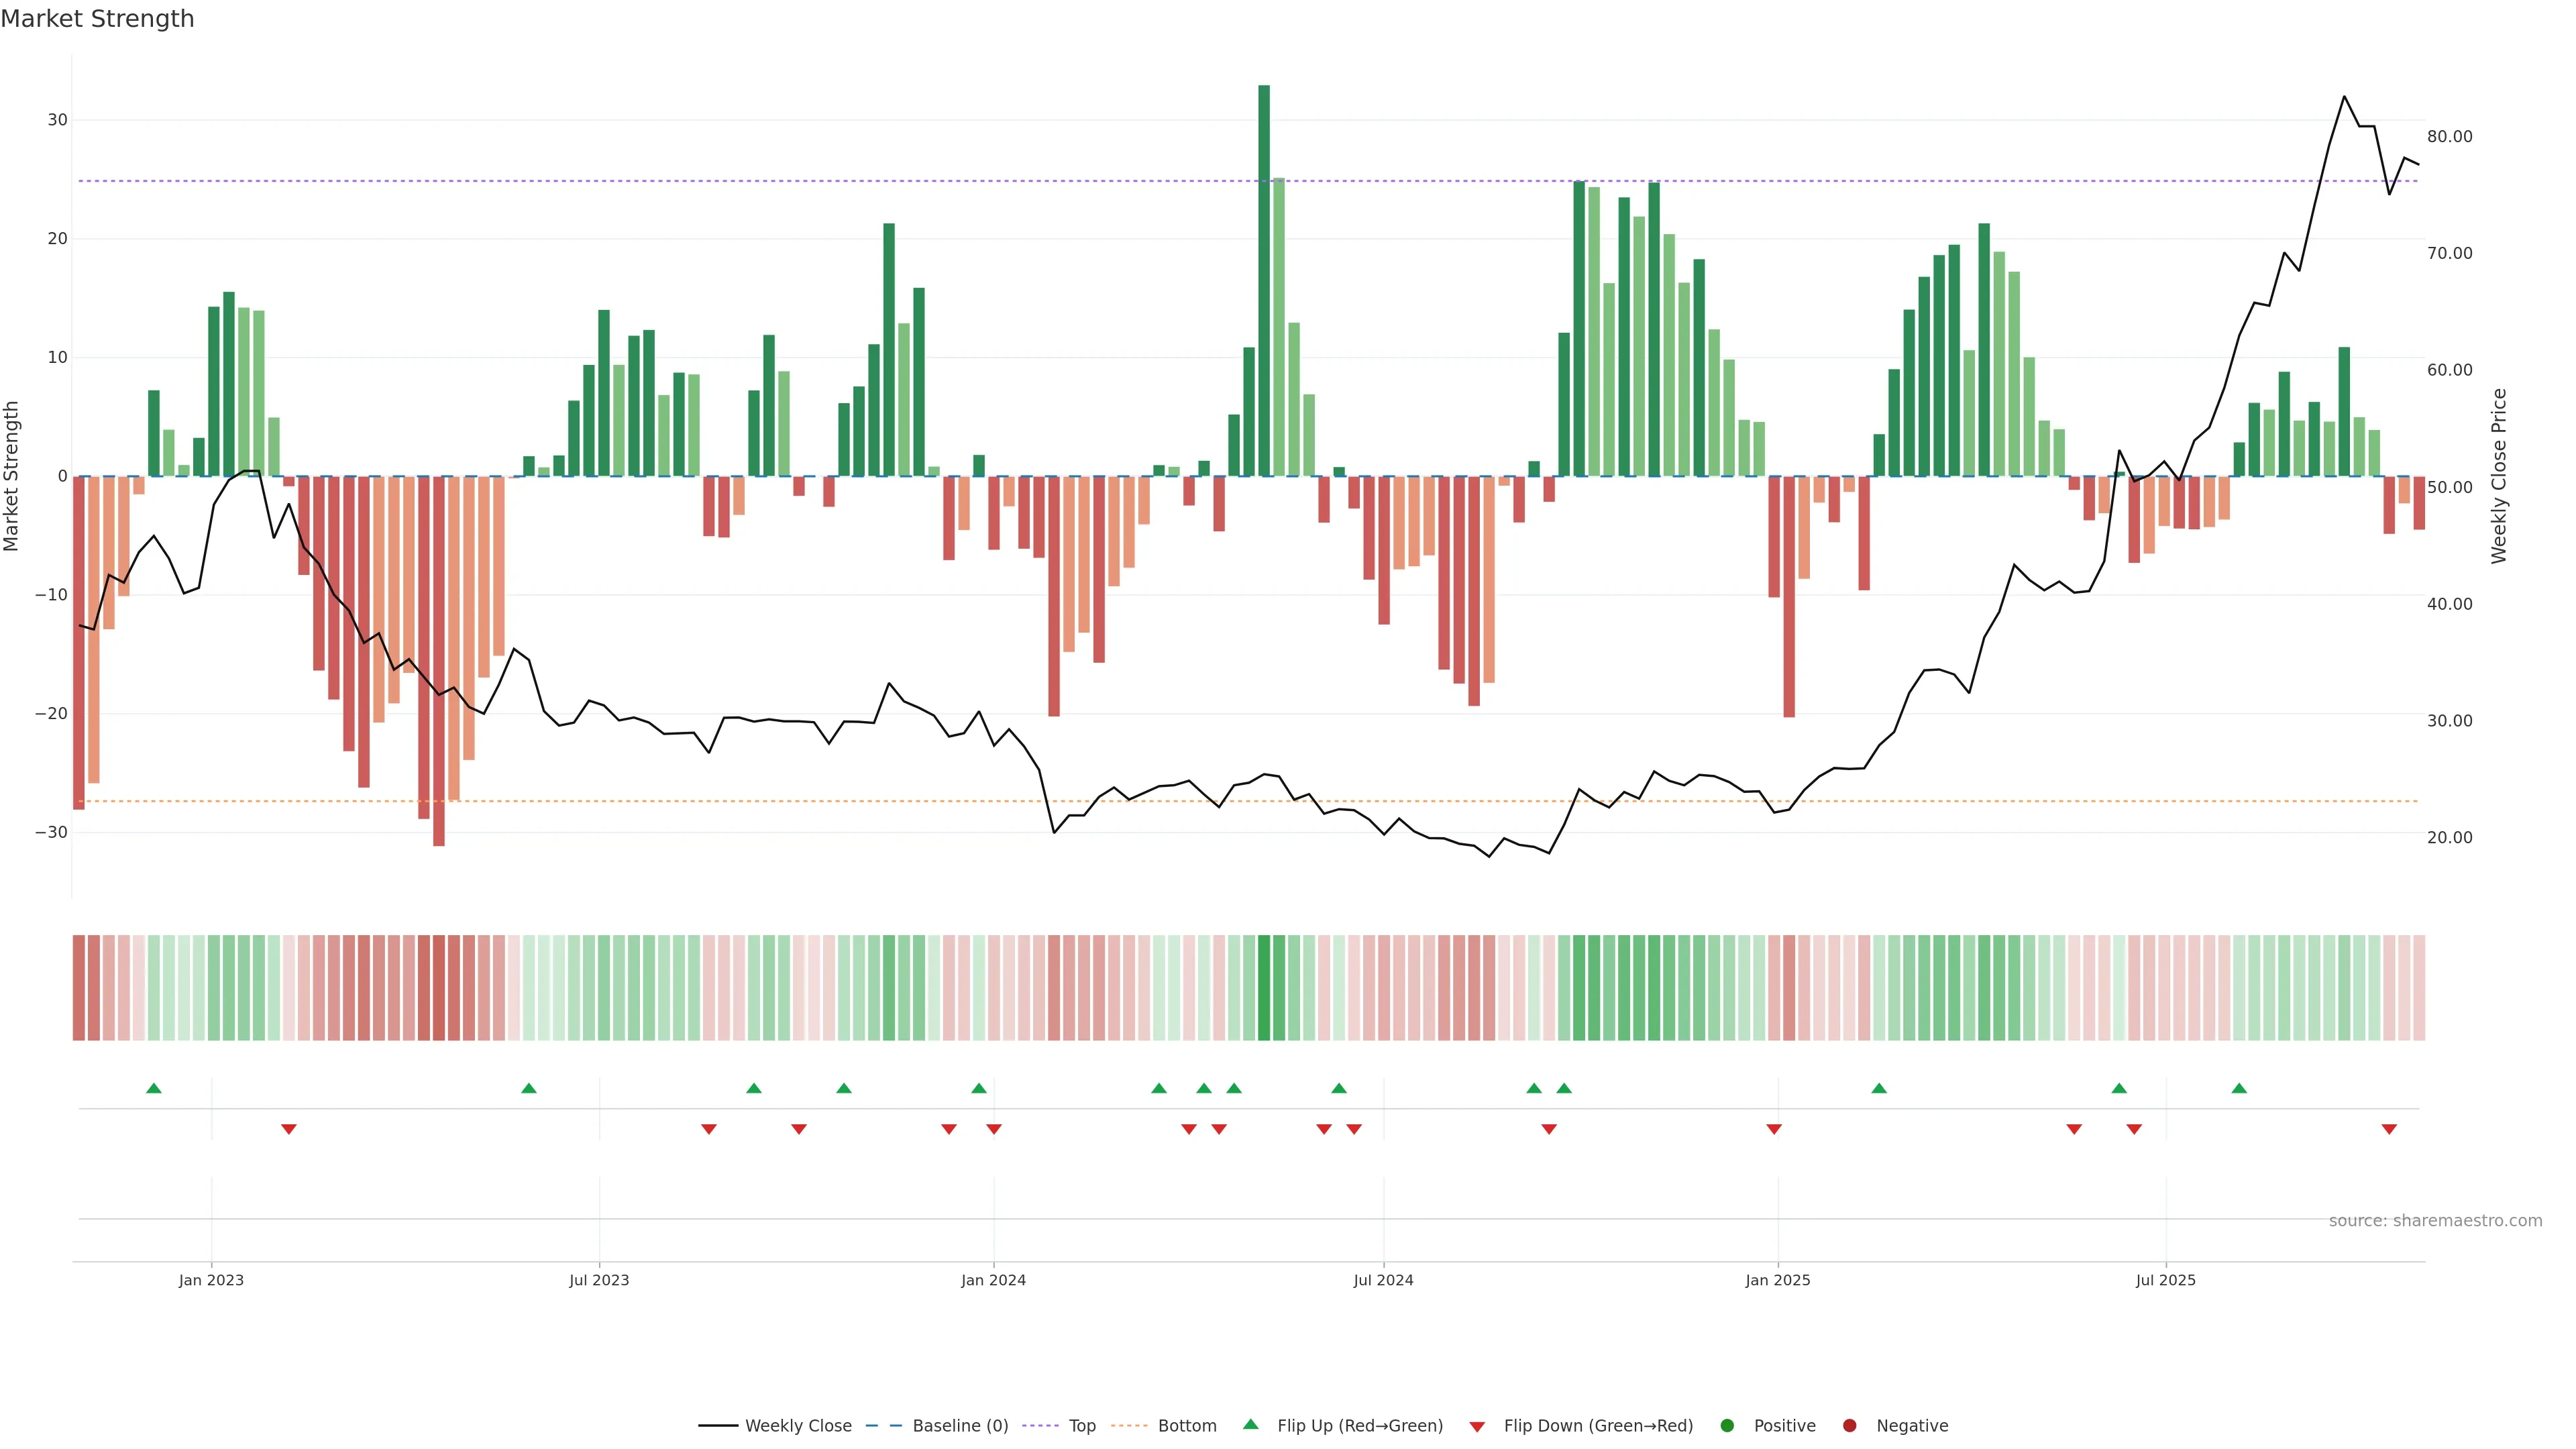This screenshot has width=2576, height=1449.
Task: Click the Negative red circle legend icon
Action: 1849,1425
